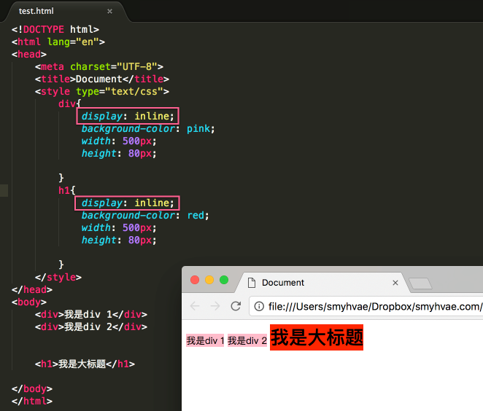Click the red '我是大标题' heading
This screenshot has width=483, height=411.
coord(317,337)
